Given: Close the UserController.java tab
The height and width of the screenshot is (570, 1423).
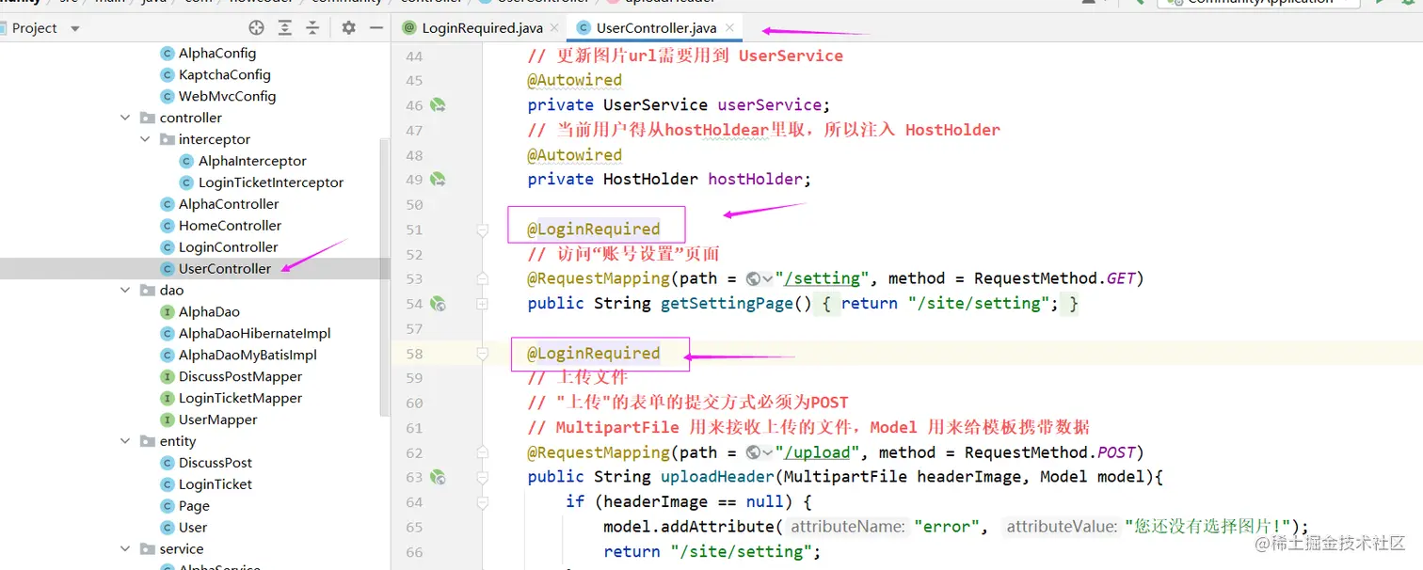Looking at the screenshot, I should tap(729, 28).
